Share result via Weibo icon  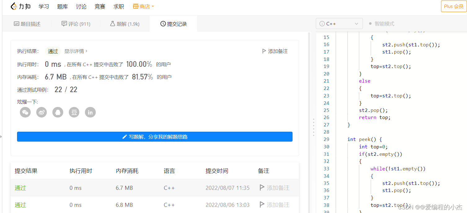42,112
